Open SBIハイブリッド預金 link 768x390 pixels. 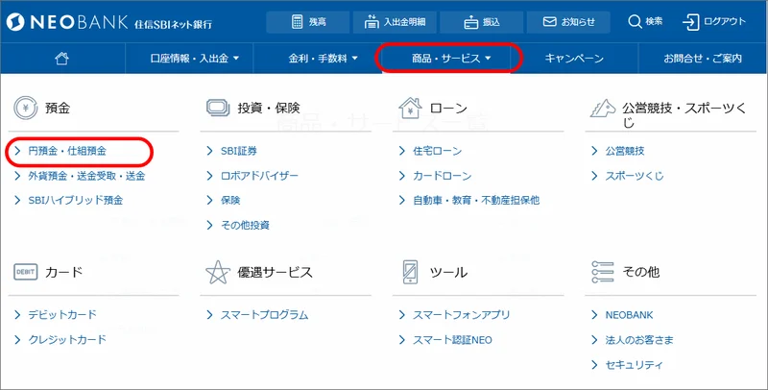coord(76,201)
